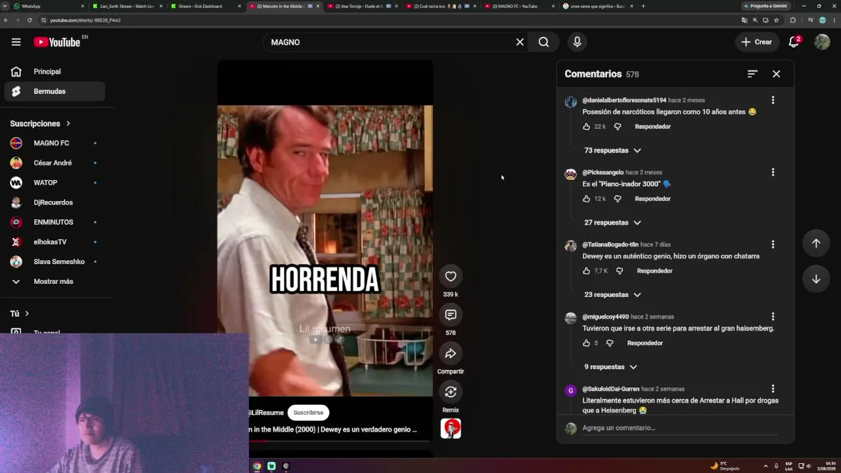
Task: Switch to Stream - Kick Dashboard tab
Action: click(x=205, y=6)
